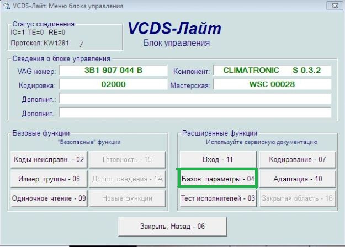Open Адаптация - 10
Image resolution: width=345 pixels, height=247 pixels.
click(298, 179)
